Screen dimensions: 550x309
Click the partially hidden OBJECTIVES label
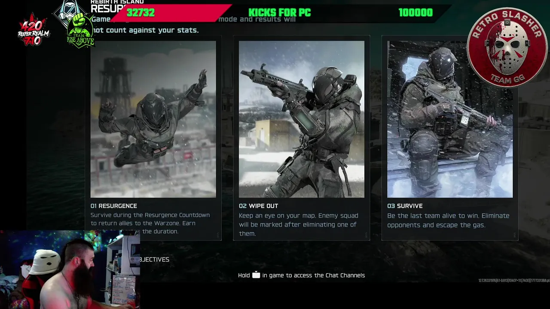coord(154,259)
